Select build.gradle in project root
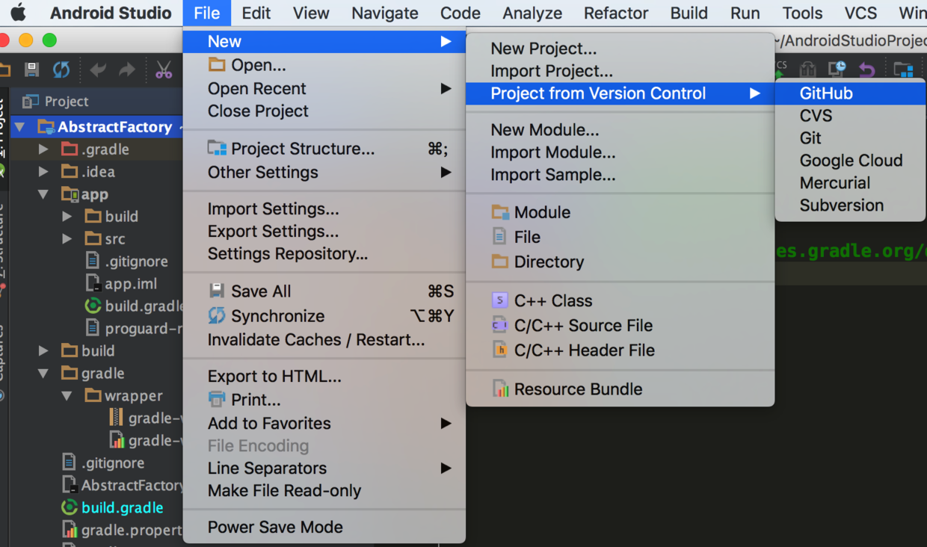Viewport: 927px width, 547px height. coord(122,507)
